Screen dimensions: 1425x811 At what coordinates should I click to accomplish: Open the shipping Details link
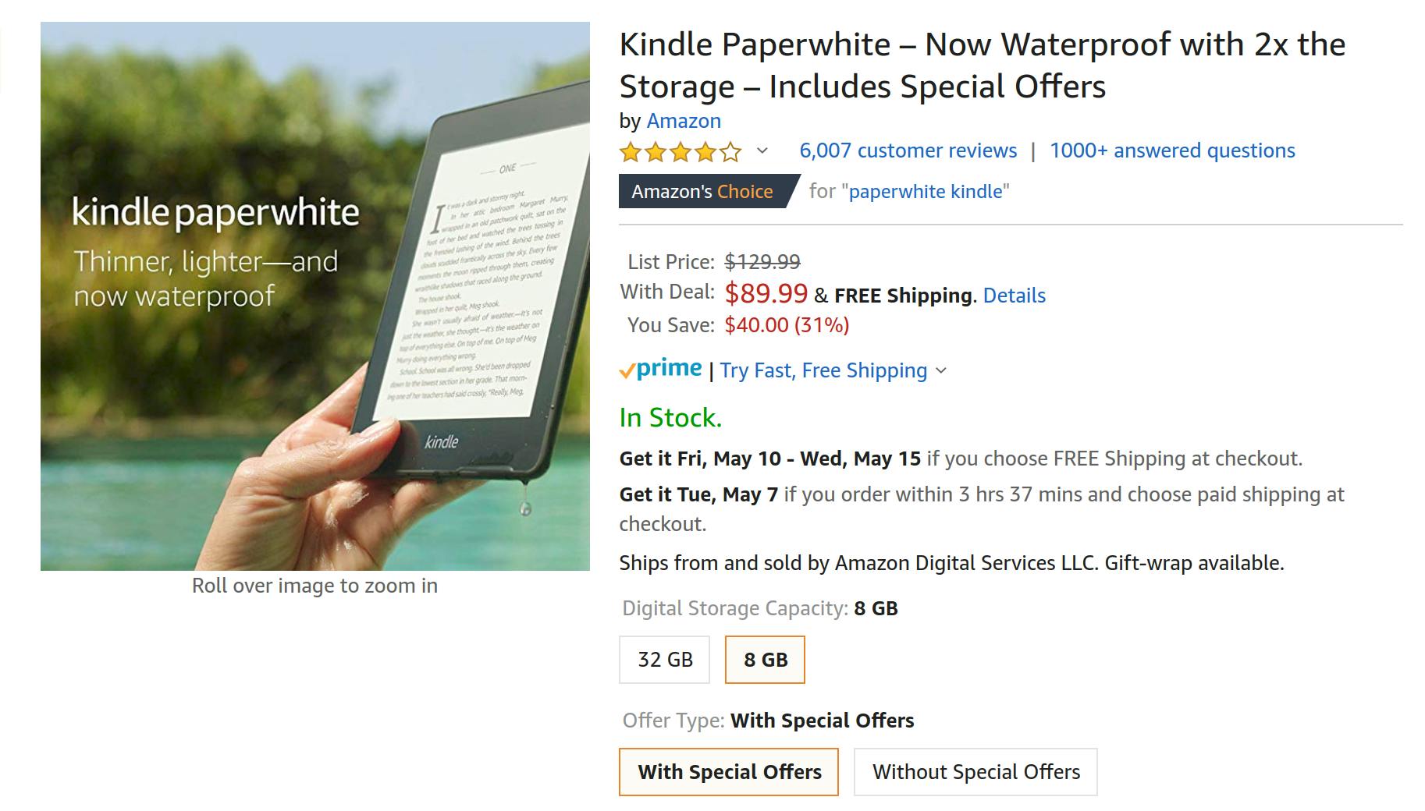tap(1014, 296)
